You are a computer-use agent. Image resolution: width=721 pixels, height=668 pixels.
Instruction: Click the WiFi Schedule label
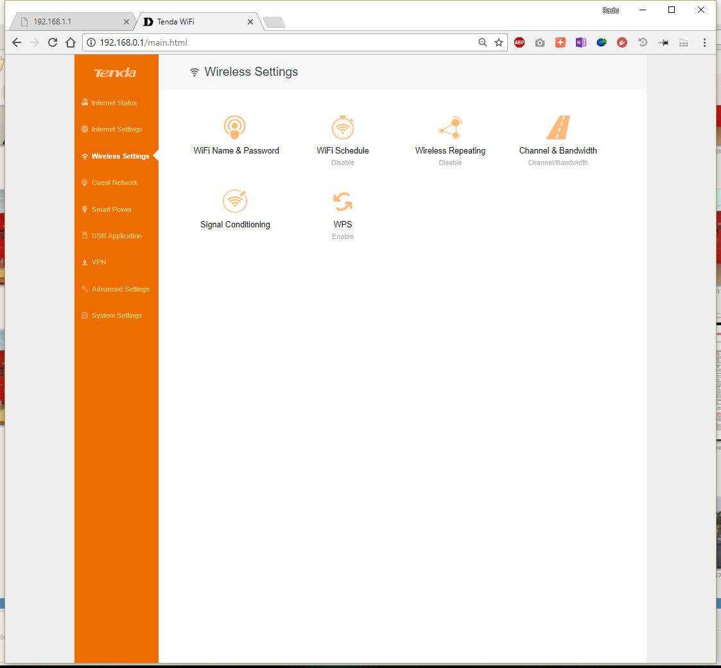[x=343, y=150]
